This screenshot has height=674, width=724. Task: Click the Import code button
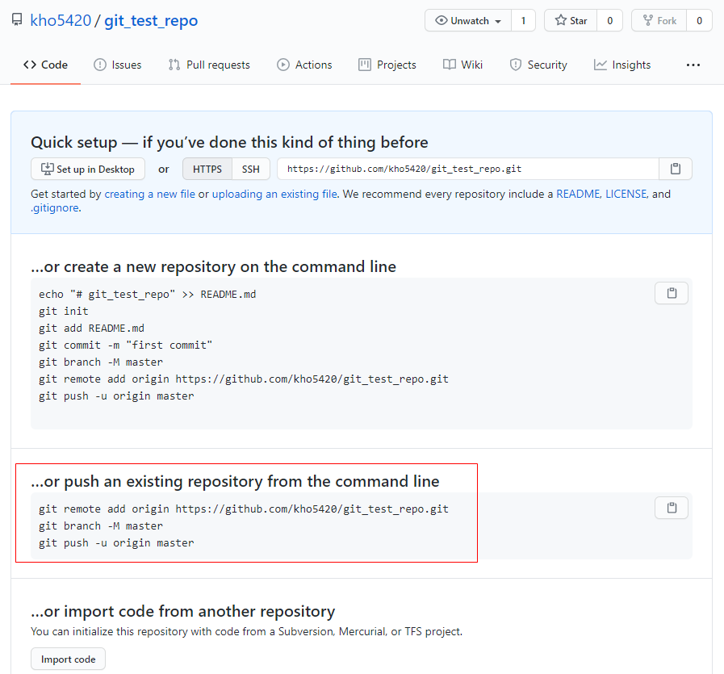click(x=69, y=659)
